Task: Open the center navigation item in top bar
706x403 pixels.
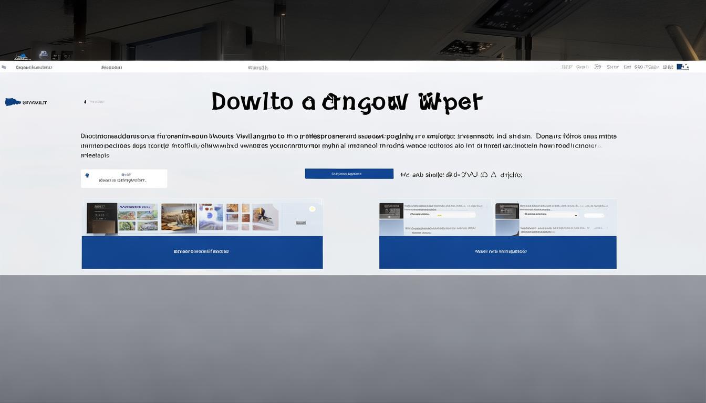Action: click(x=257, y=67)
